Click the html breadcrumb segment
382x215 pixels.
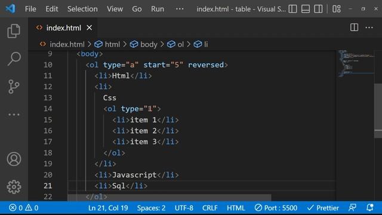(x=107, y=44)
